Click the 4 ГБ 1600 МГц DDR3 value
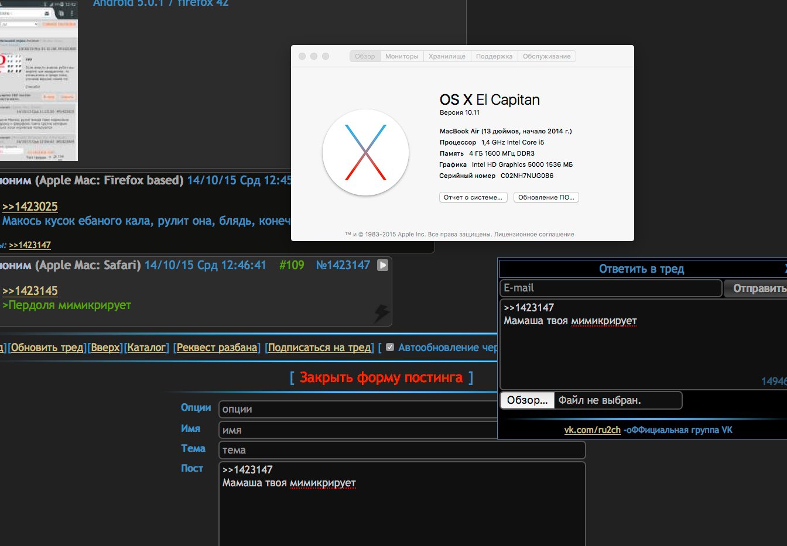Screen dimensions: 787x546 (x=502, y=153)
